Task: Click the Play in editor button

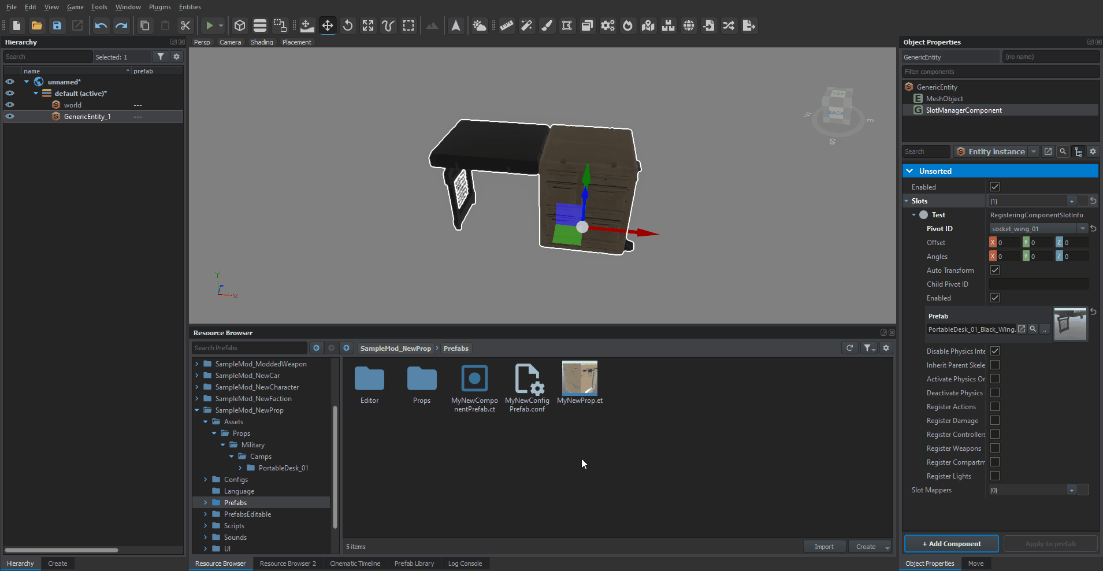Action: pyautogui.click(x=209, y=25)
